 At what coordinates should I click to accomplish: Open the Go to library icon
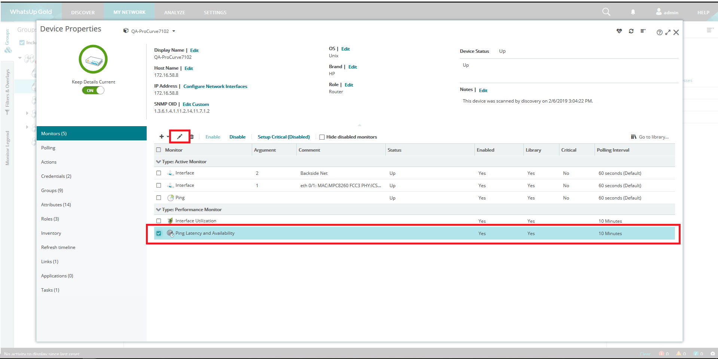tap(634, 137)
